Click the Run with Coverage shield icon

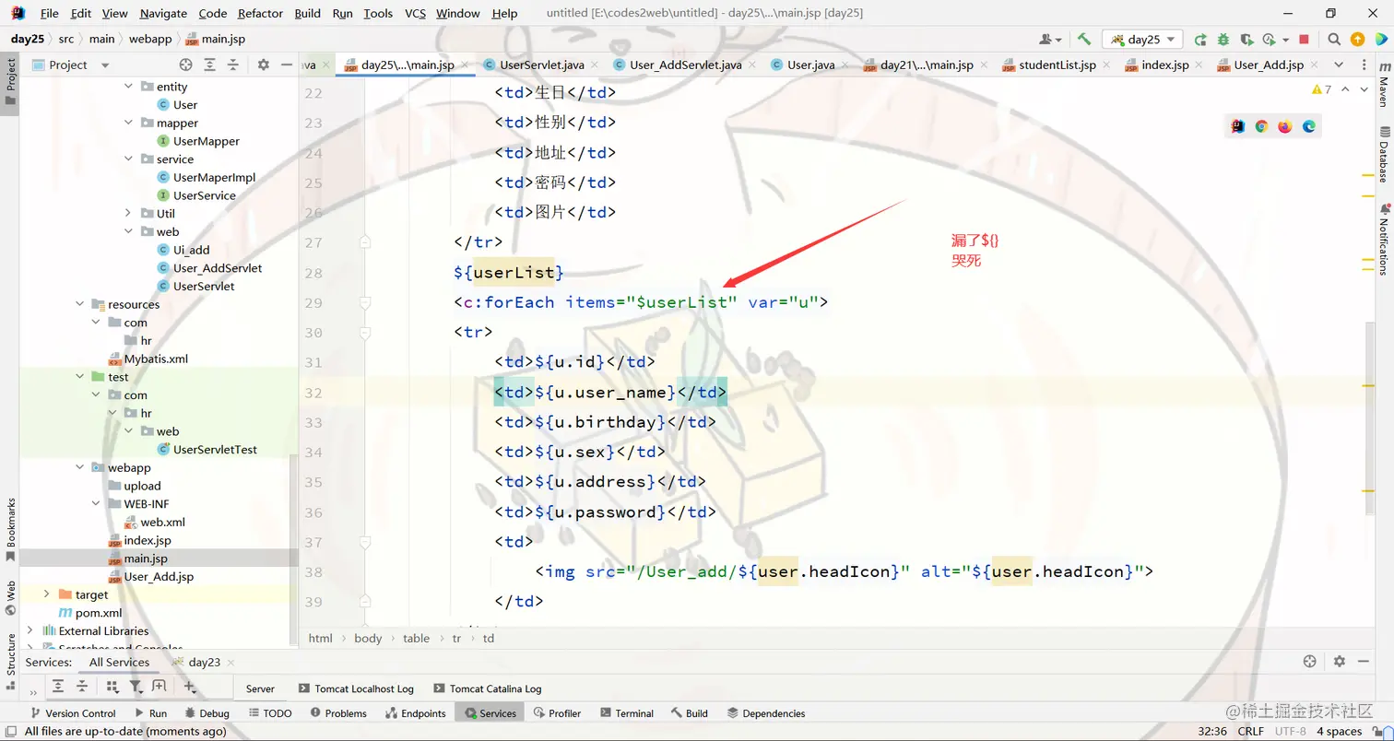1246,40
